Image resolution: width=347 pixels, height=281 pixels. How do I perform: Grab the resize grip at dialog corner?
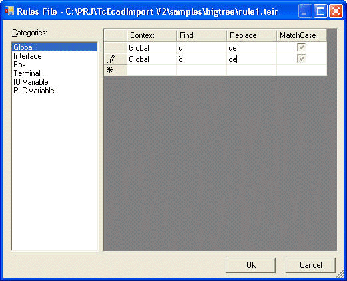pyautogui.click(x=340, y=274)
